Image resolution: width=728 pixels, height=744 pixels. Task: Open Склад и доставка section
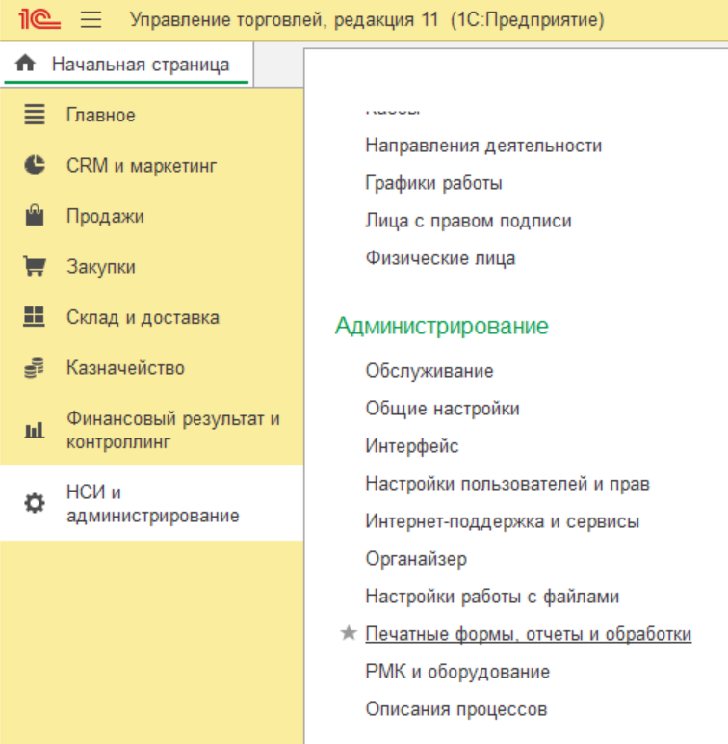(152, 317)
